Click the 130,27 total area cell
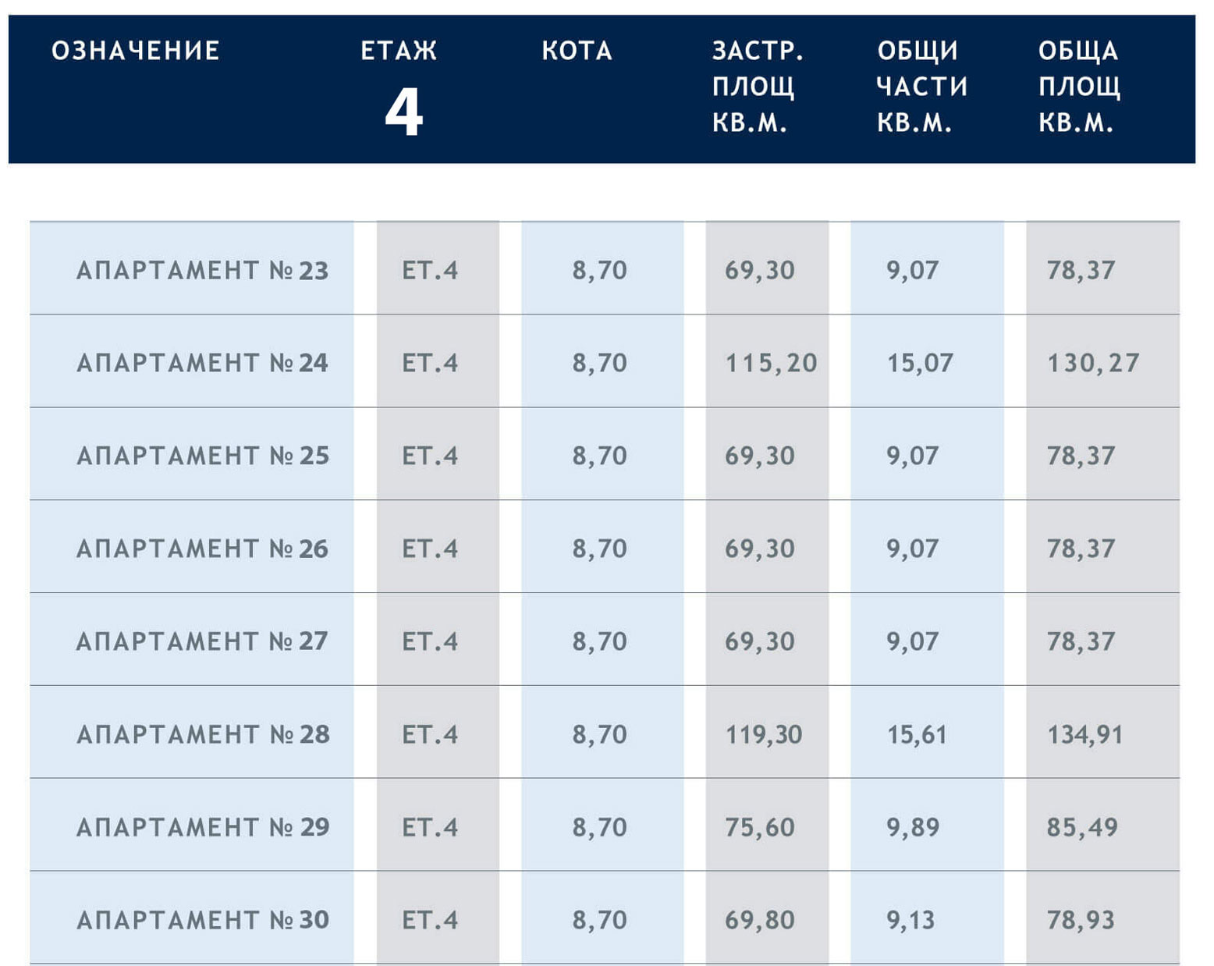The height and width of the screenshot is (966, 1214). tap(1093, 363)
